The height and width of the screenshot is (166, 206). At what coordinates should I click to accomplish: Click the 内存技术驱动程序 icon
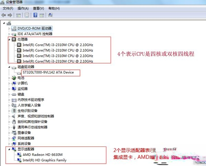tap(14, 100)
